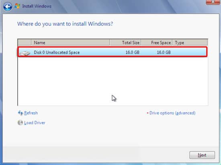Proceed with the Next button
This screenshot has height=165, width=221.
(202, 155)
